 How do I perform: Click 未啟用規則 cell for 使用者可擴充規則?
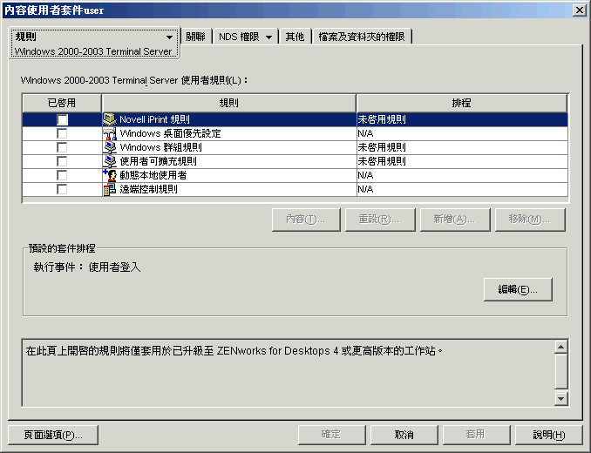[462, 161]
